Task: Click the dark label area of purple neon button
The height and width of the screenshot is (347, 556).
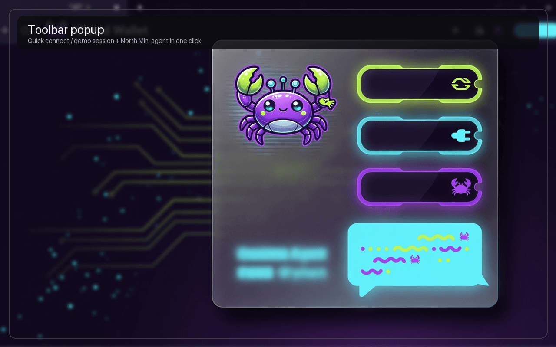Action: click(405, 187)
